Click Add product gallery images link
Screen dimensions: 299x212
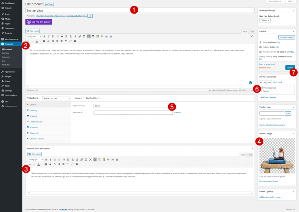point(270,197)
